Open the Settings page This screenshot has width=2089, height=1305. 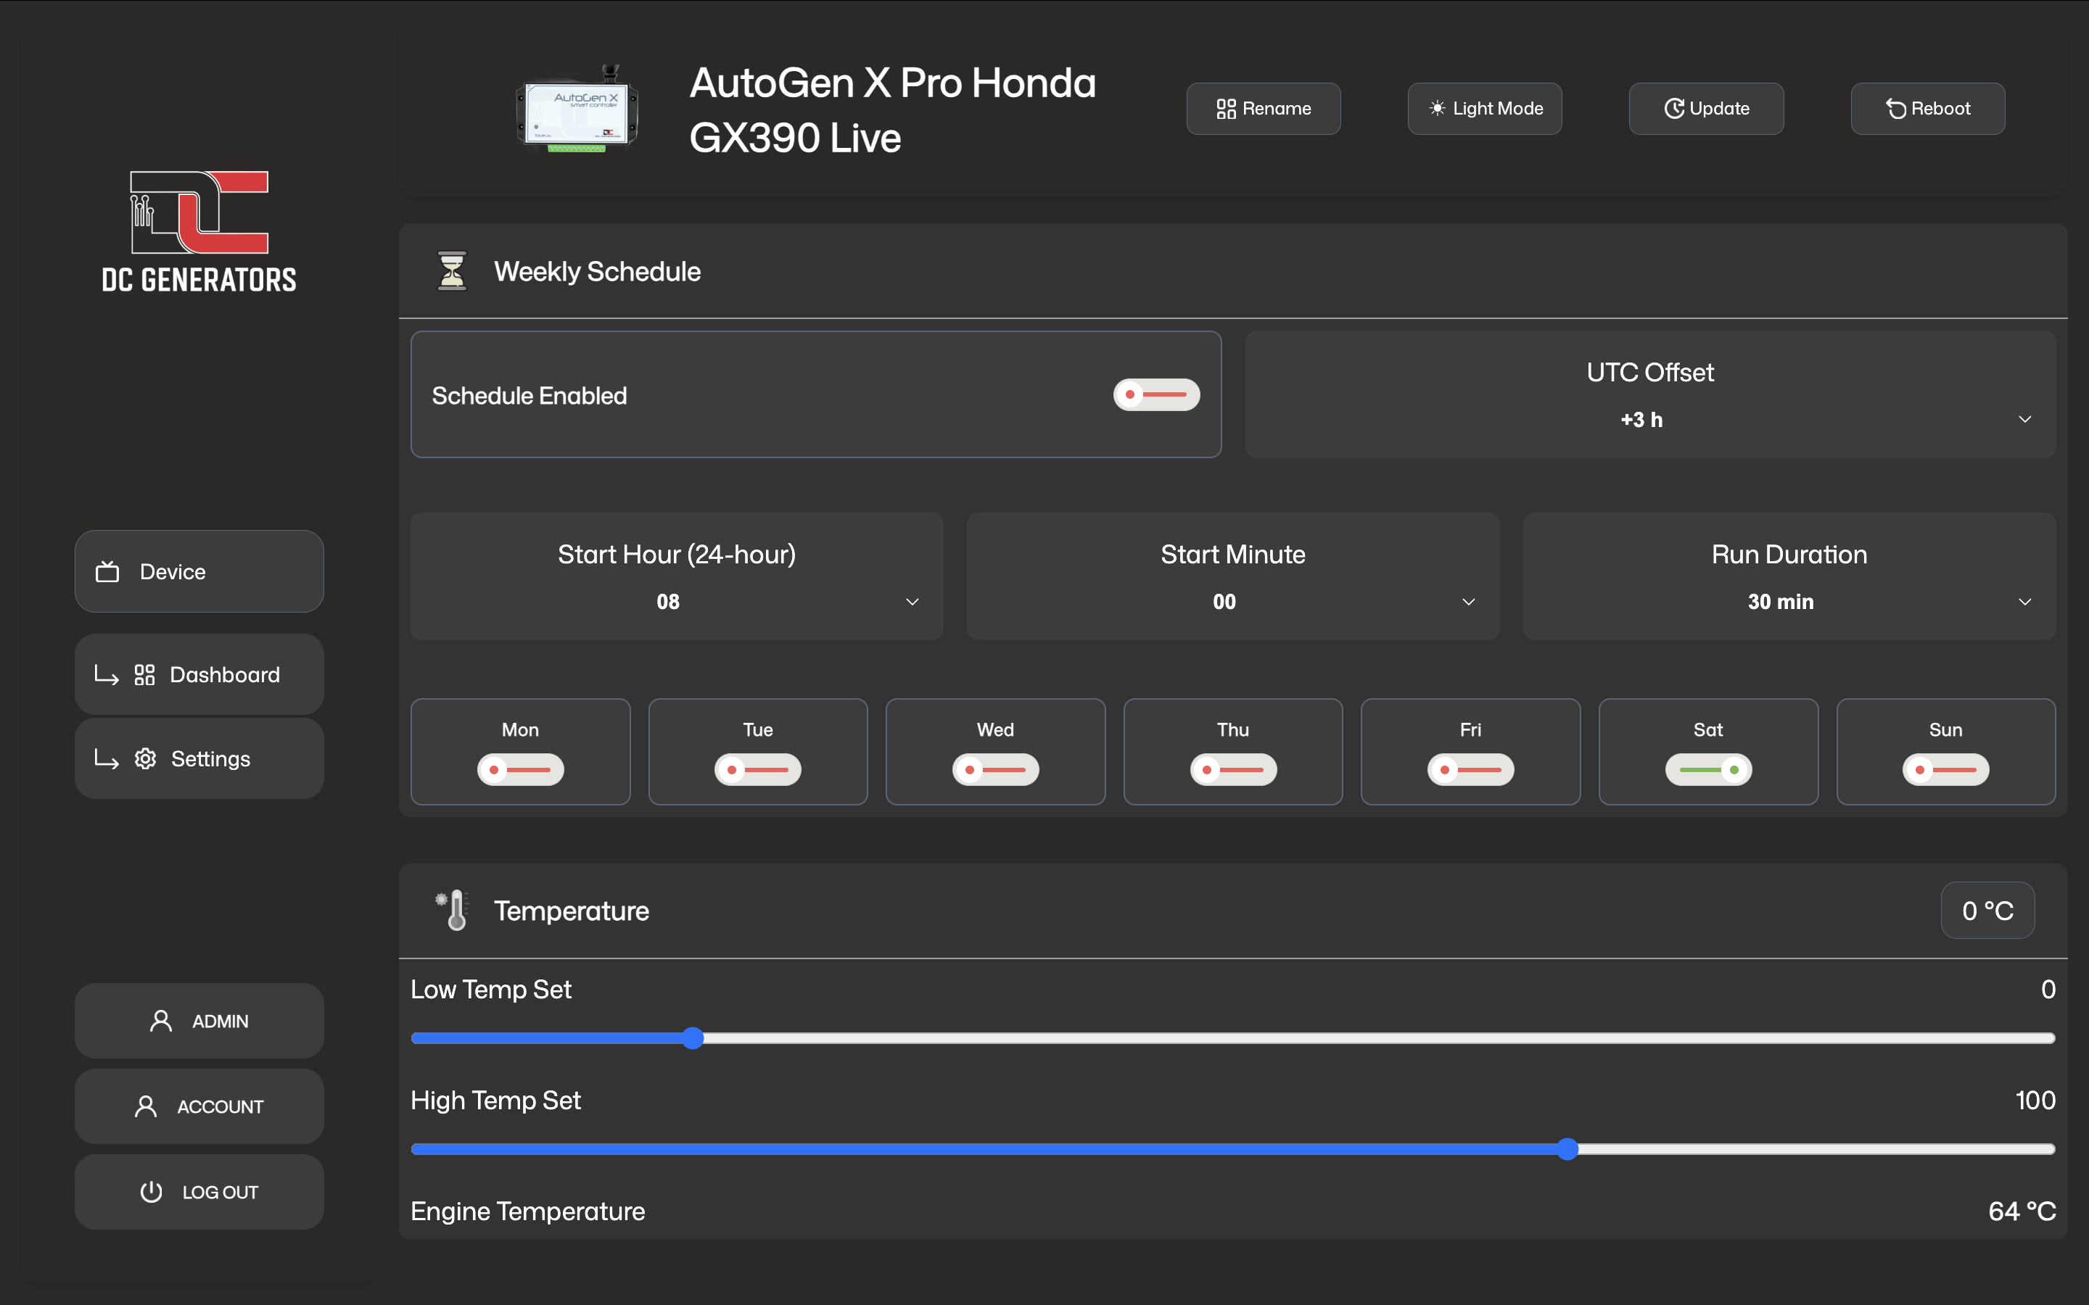(199, 758)
